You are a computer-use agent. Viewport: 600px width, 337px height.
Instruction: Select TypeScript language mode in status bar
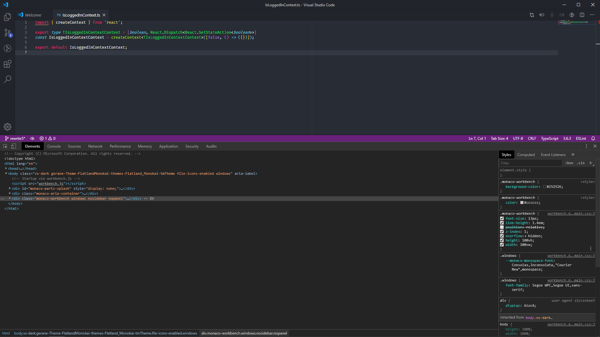pyautogui.click(x=550, y=139)
